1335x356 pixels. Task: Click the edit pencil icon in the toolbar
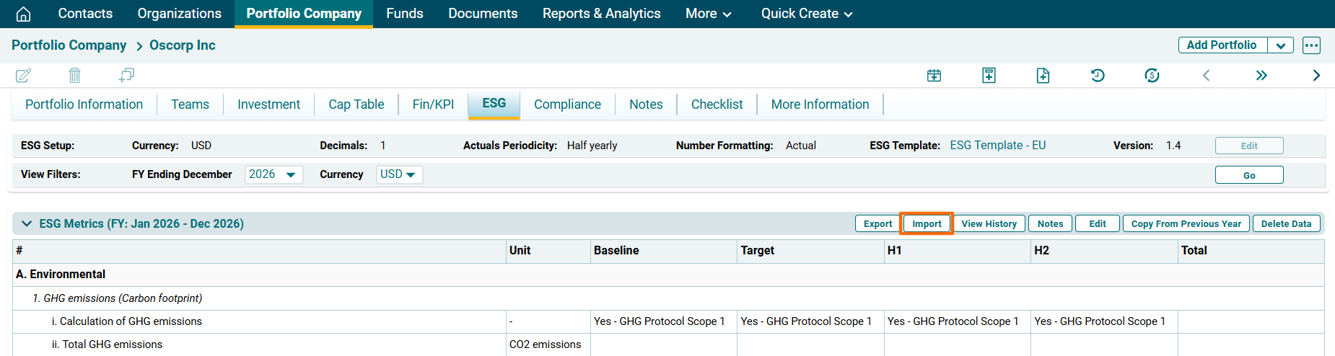(23, 75)
